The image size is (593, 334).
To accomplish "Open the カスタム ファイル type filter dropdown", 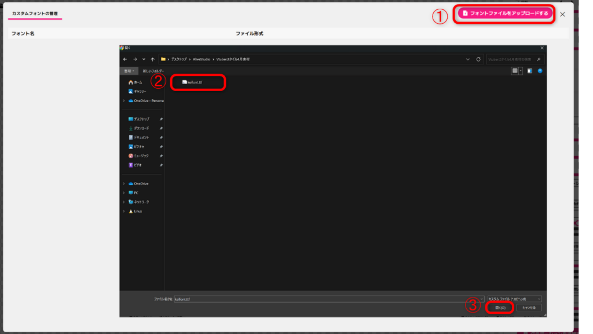I will point(514,299).
